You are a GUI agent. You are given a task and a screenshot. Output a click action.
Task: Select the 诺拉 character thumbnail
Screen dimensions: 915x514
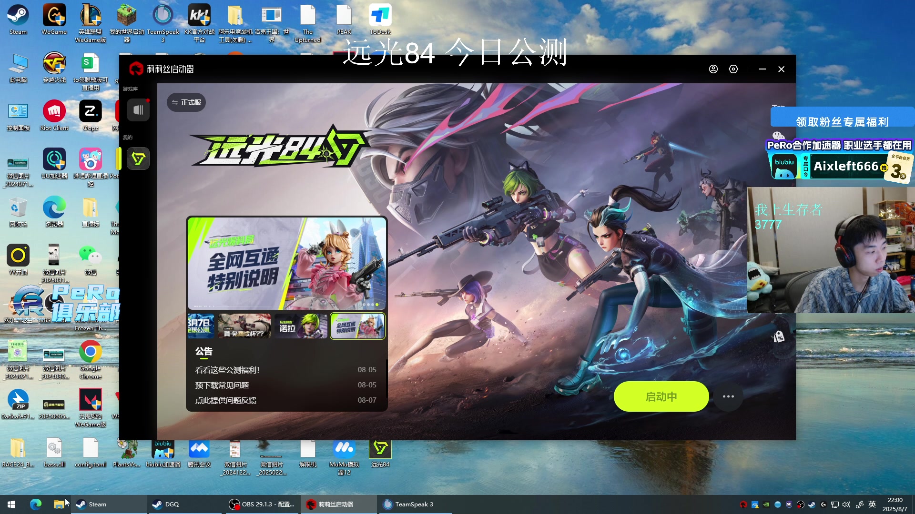(x=301, y=326)
